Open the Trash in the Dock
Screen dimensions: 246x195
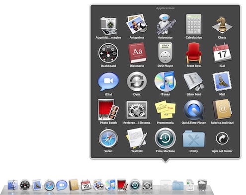coord(202,185)
